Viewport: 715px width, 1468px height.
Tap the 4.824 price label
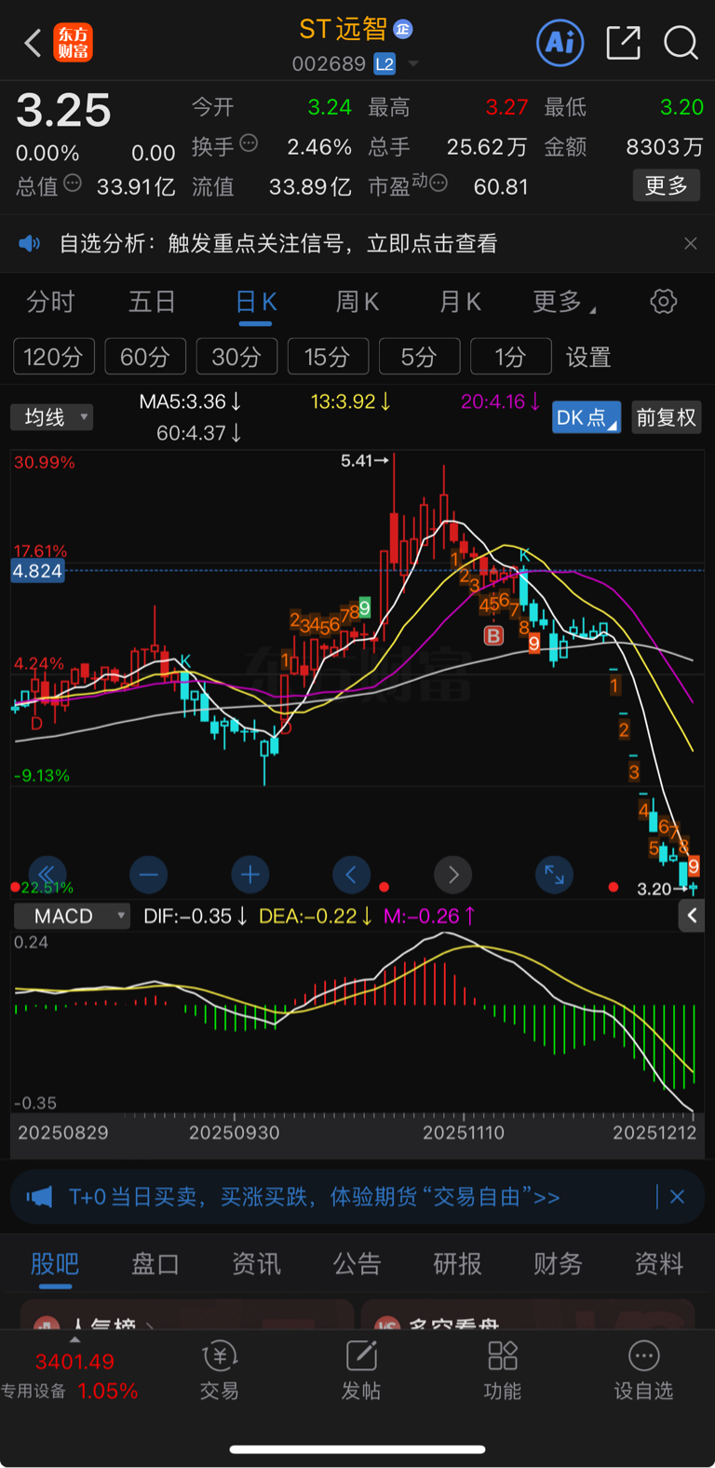point(38,571)
